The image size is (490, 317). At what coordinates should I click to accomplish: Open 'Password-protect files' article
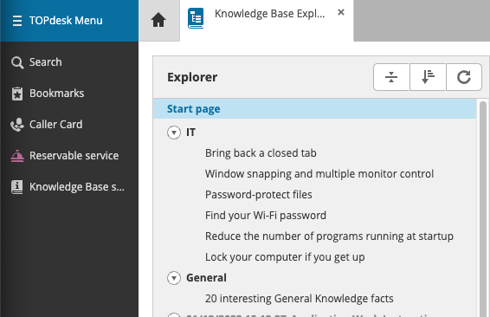coord(259,195)
